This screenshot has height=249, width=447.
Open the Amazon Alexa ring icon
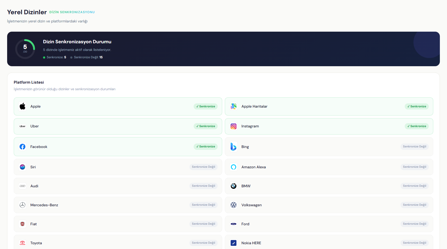pos(234,167)
